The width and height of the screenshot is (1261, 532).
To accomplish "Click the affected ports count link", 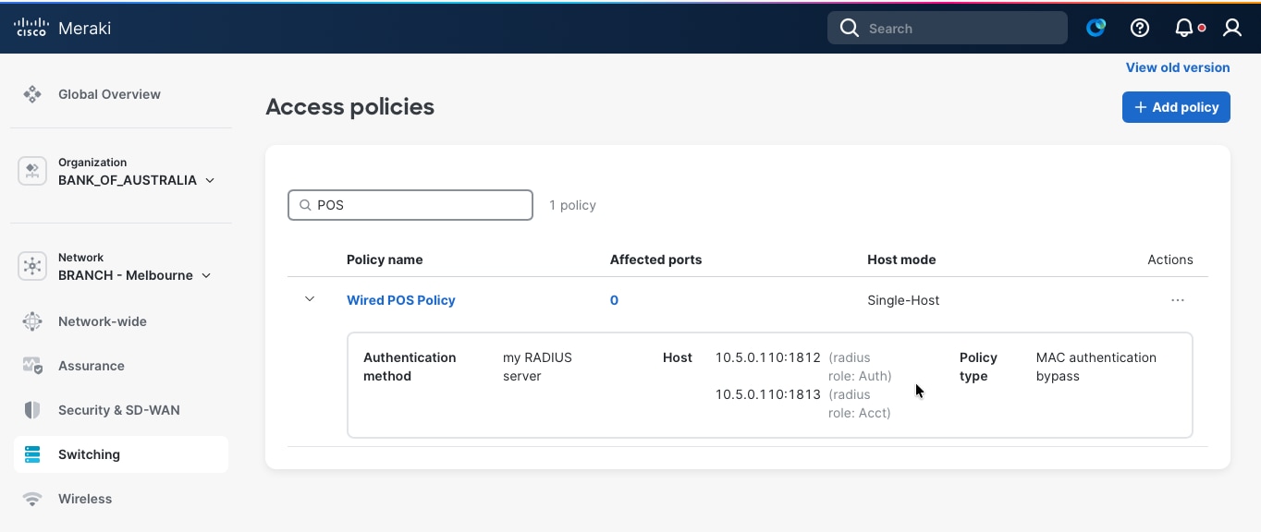I will tap(614, 299).
